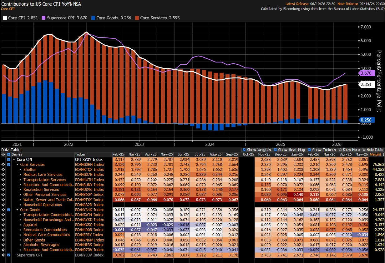The width and height of the screenshot is (385, 263).
Task: Expand the Alcoholic Beverages row
Action: point(21,245)
